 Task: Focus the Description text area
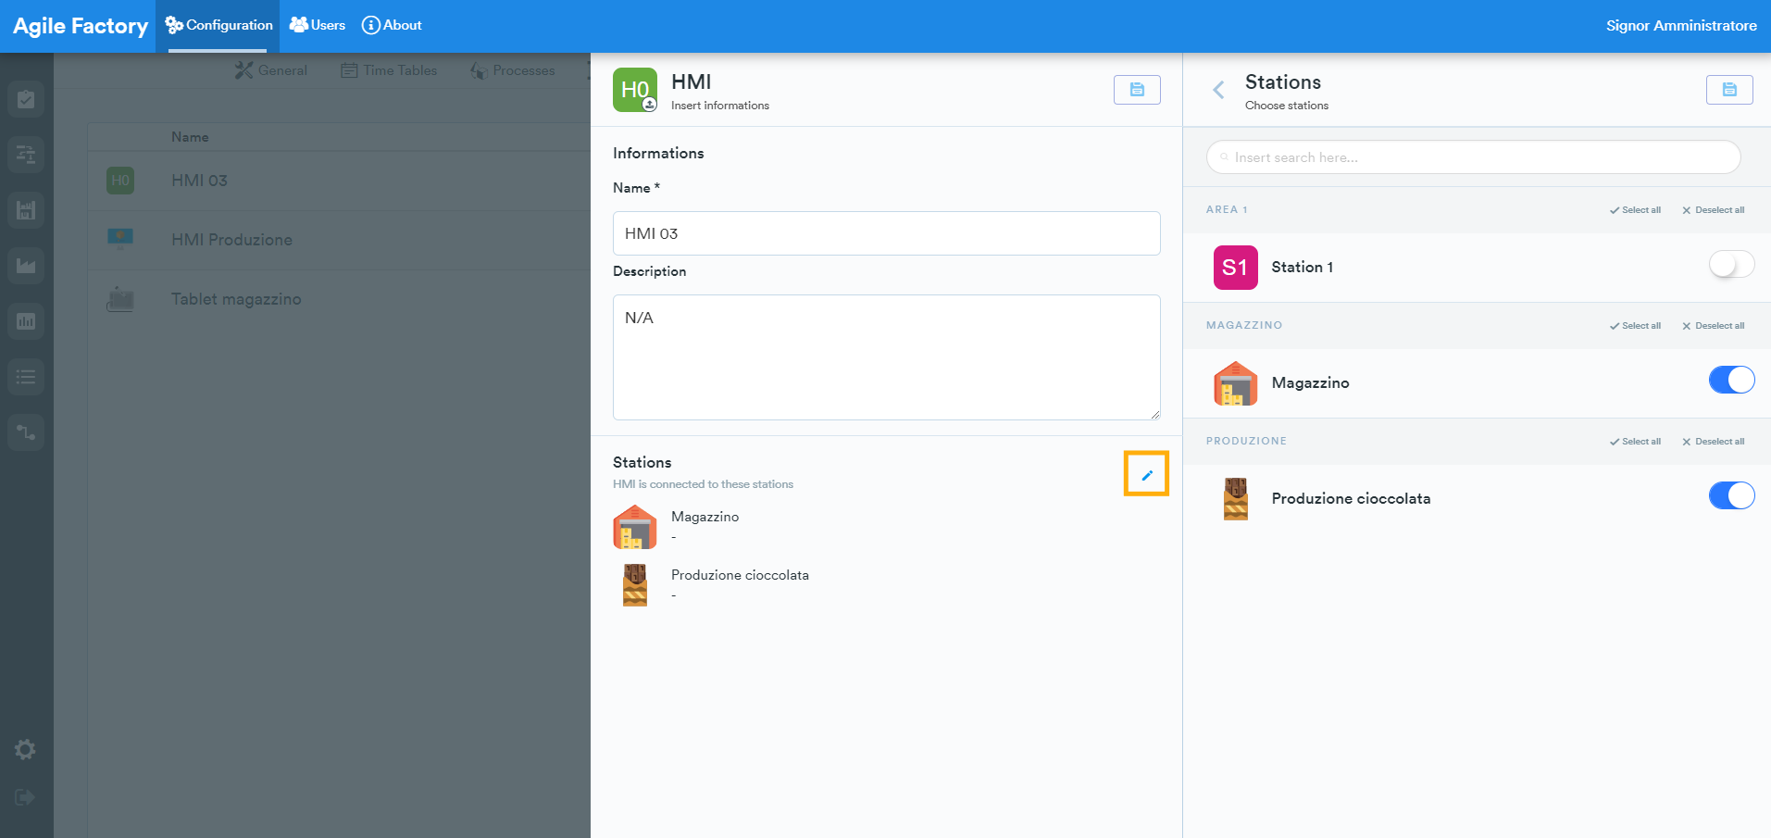[887, 357]
